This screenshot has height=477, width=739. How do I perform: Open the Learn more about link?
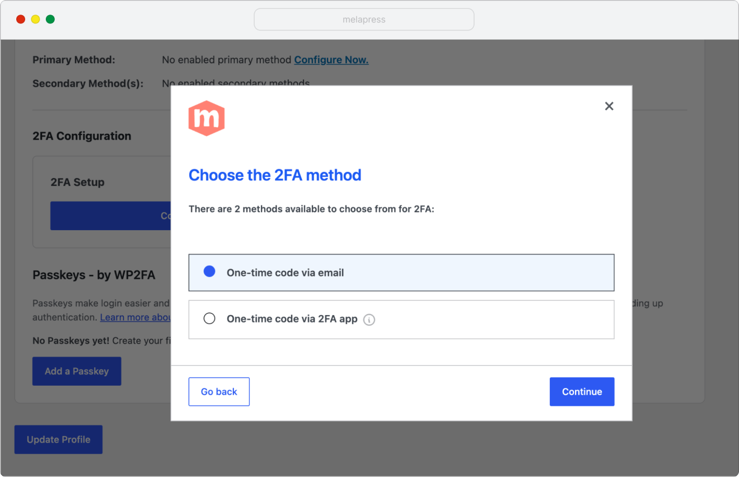(135, 317)
